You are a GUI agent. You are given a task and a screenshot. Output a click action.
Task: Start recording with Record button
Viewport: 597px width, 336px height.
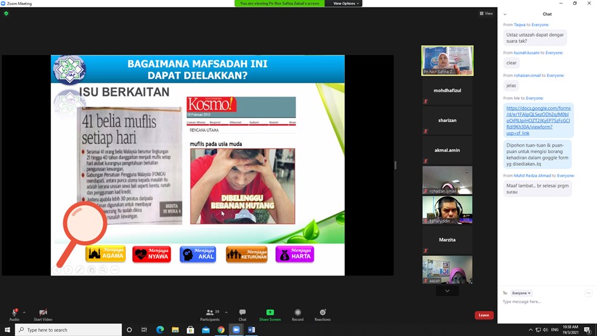[x=298, y=314]
